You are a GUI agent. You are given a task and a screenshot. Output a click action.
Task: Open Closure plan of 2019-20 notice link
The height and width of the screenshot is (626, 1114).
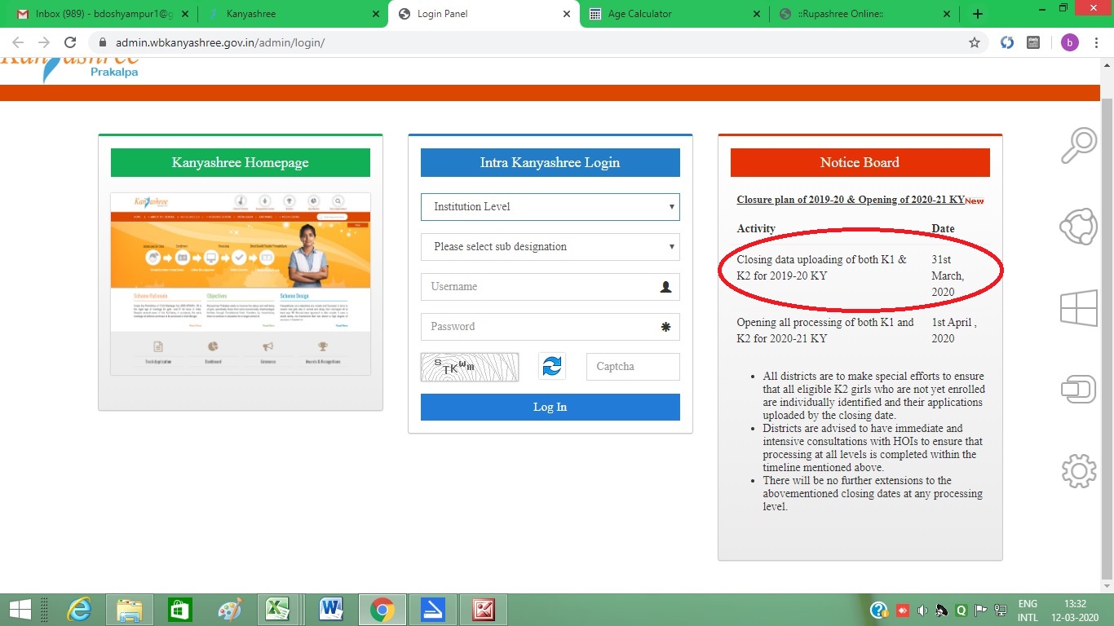[x=851, y=200]
